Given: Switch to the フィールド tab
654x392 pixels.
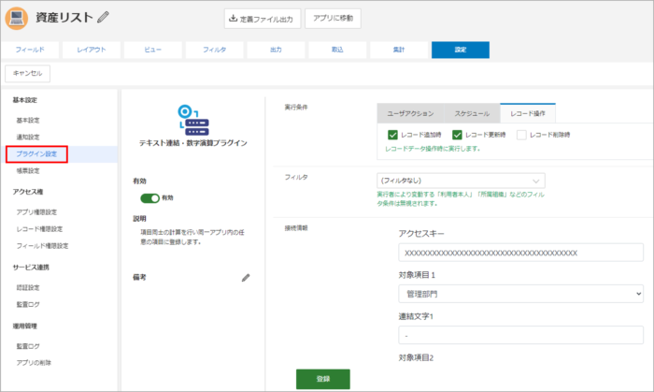Looking at the screenshot, I should (30, 50).
